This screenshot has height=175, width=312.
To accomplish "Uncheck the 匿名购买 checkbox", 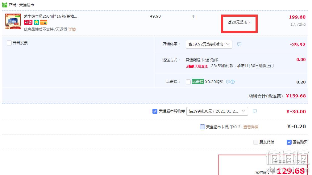I will (289, 142).
